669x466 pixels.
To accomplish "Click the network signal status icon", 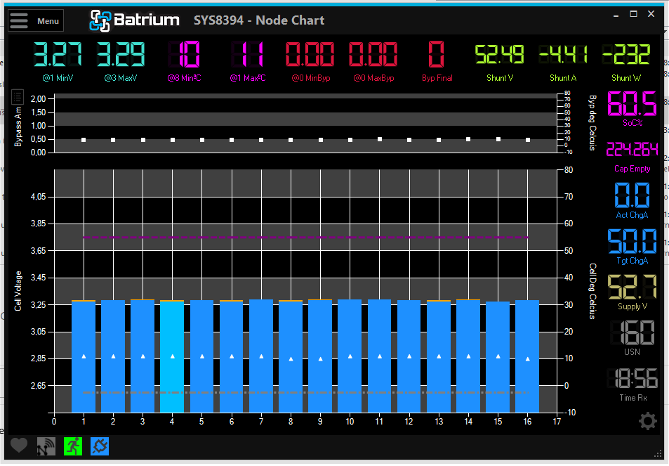I will [x=46, y=446].
